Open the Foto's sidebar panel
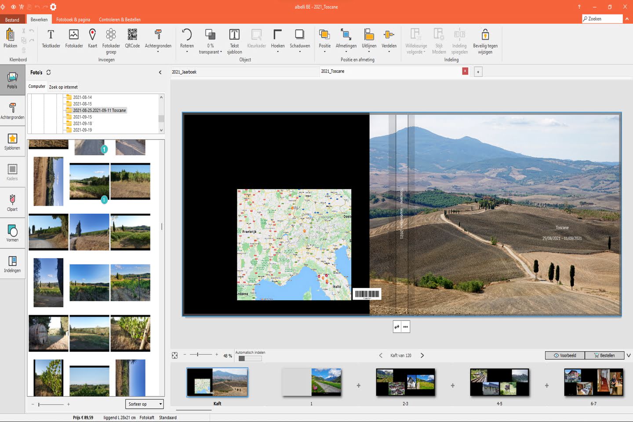The width and height of the screenshot is (633, 422). coord(12,80)
